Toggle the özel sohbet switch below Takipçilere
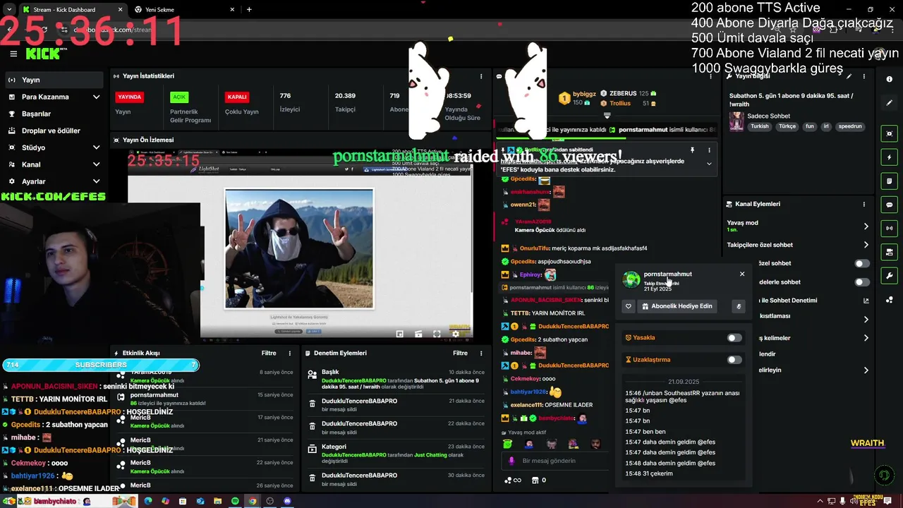The width and height of the screenshot is (903, 508). tap(862, 263)
